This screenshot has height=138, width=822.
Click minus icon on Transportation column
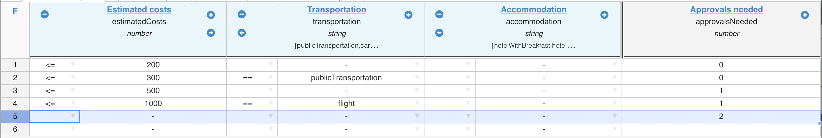pyautogui.click(x=241, y=14)
